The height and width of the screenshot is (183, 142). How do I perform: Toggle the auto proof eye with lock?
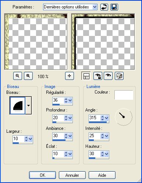pos(98,76)
